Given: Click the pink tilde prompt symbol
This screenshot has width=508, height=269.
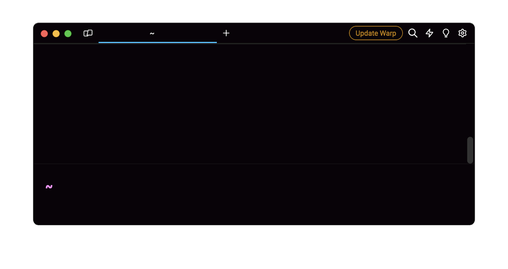Looking at the screenshot, I should pyautogui.click(x=49, y=187).
